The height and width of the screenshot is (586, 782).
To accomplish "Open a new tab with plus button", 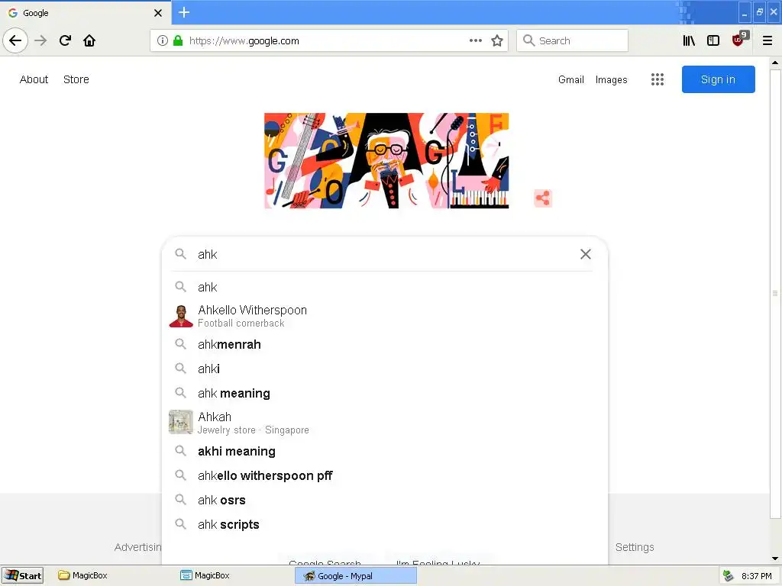I will (x=184, y=12).
